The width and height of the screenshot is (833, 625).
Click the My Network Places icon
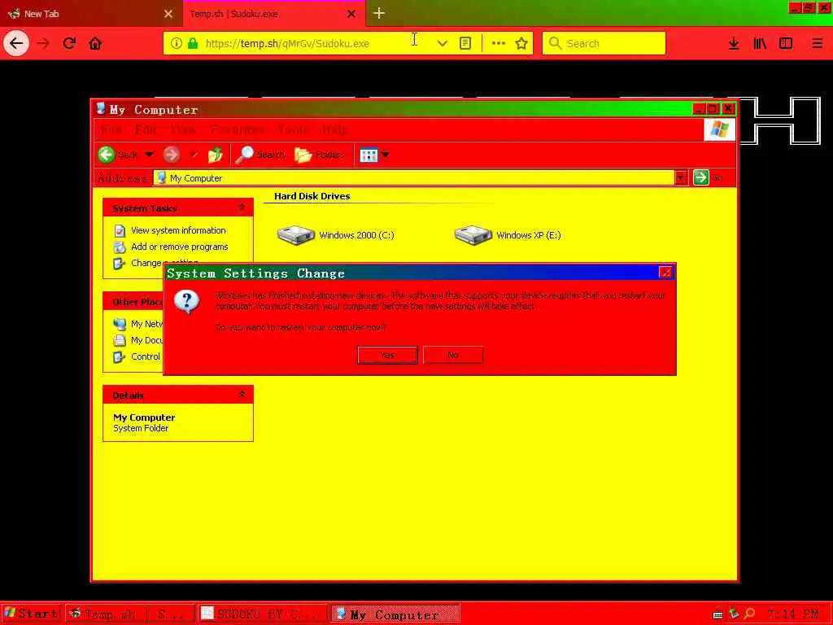(120, 324)
